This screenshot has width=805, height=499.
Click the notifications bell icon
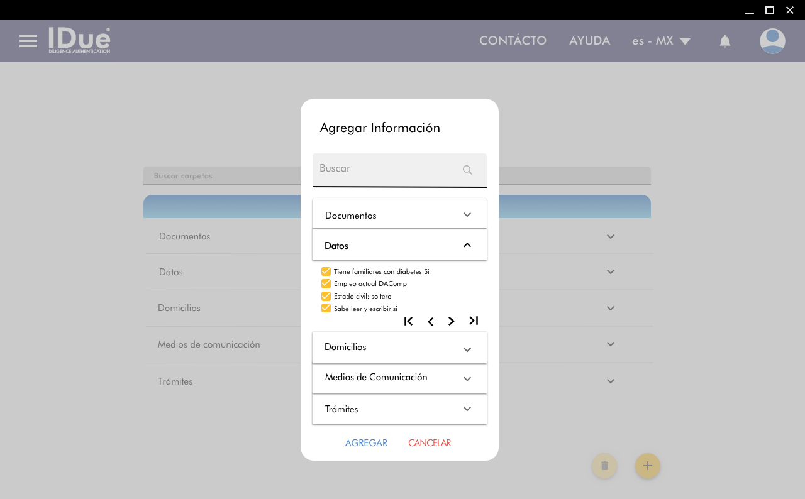pos(724,41)
